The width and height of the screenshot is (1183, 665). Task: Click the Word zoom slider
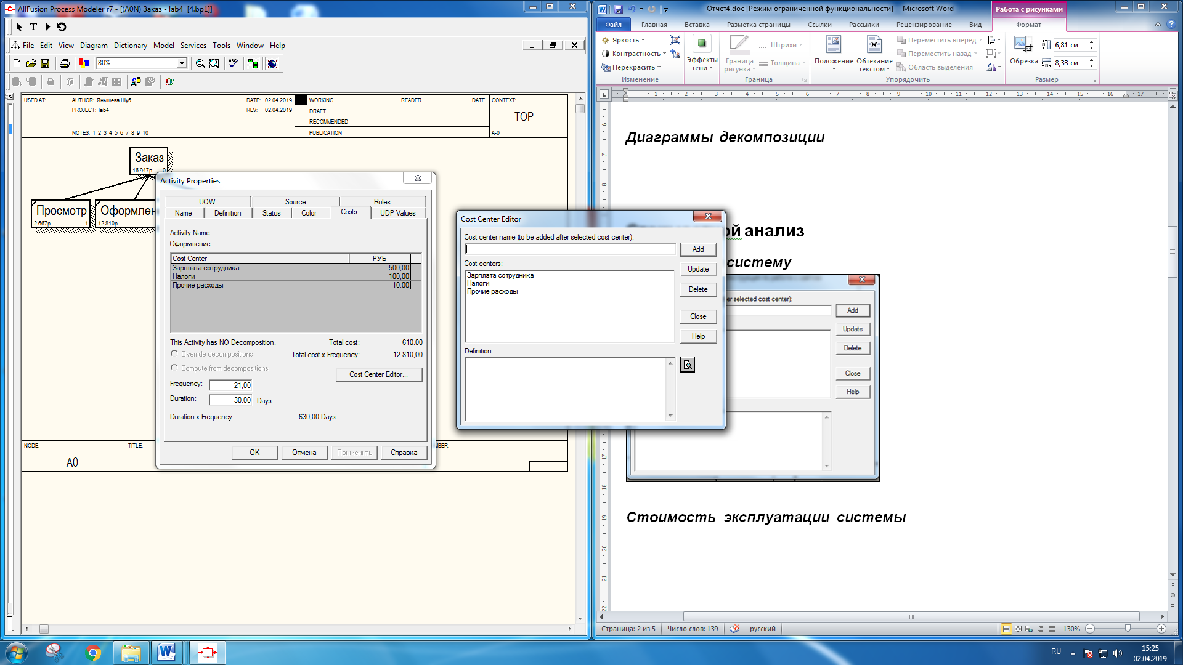(x=1127, y=629)
